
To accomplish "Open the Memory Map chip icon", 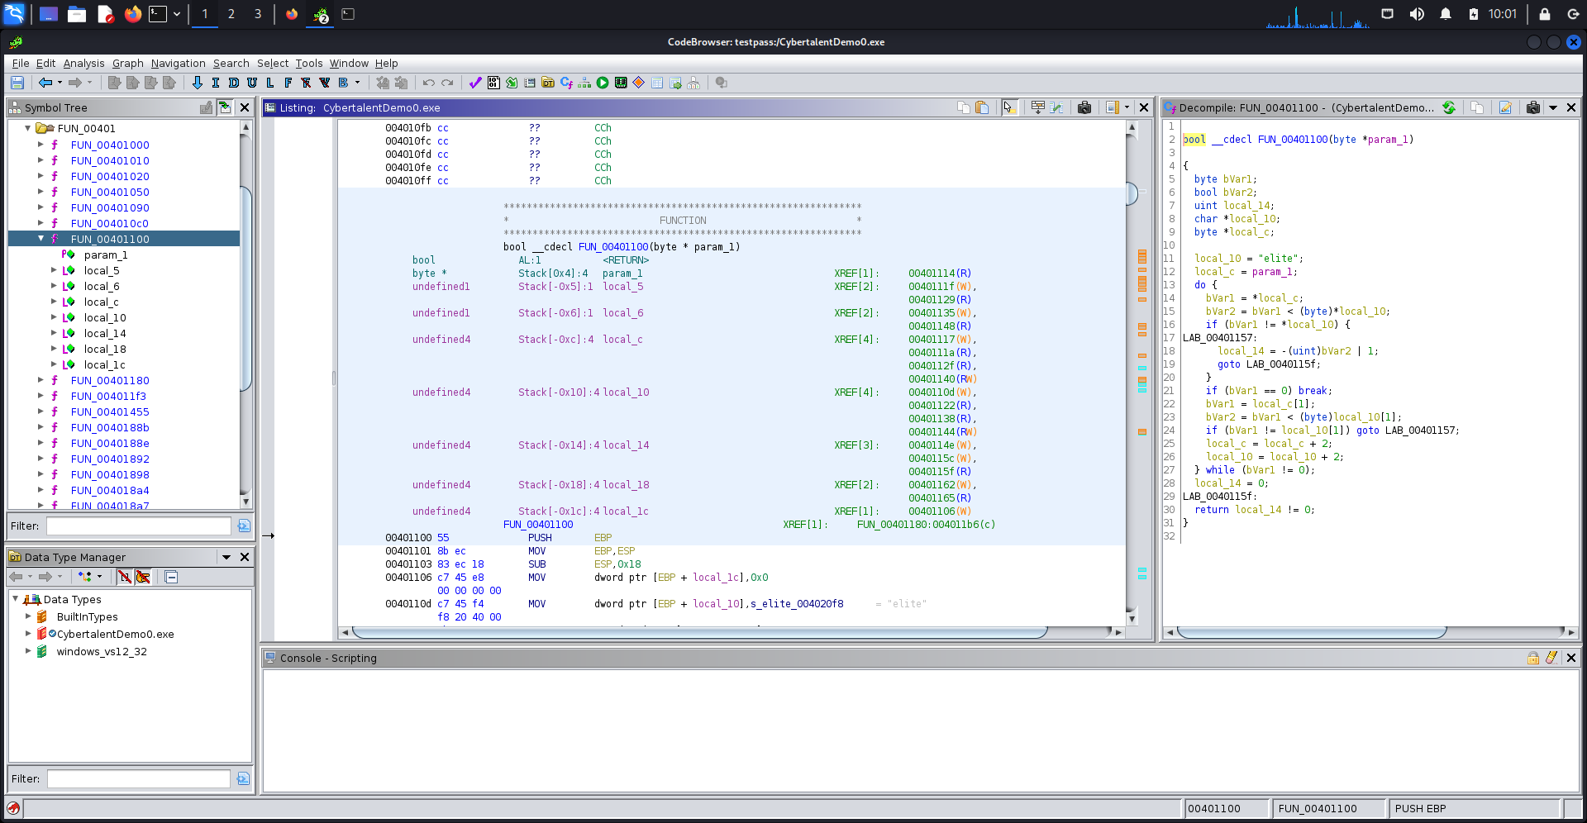I will pos(621,83).
